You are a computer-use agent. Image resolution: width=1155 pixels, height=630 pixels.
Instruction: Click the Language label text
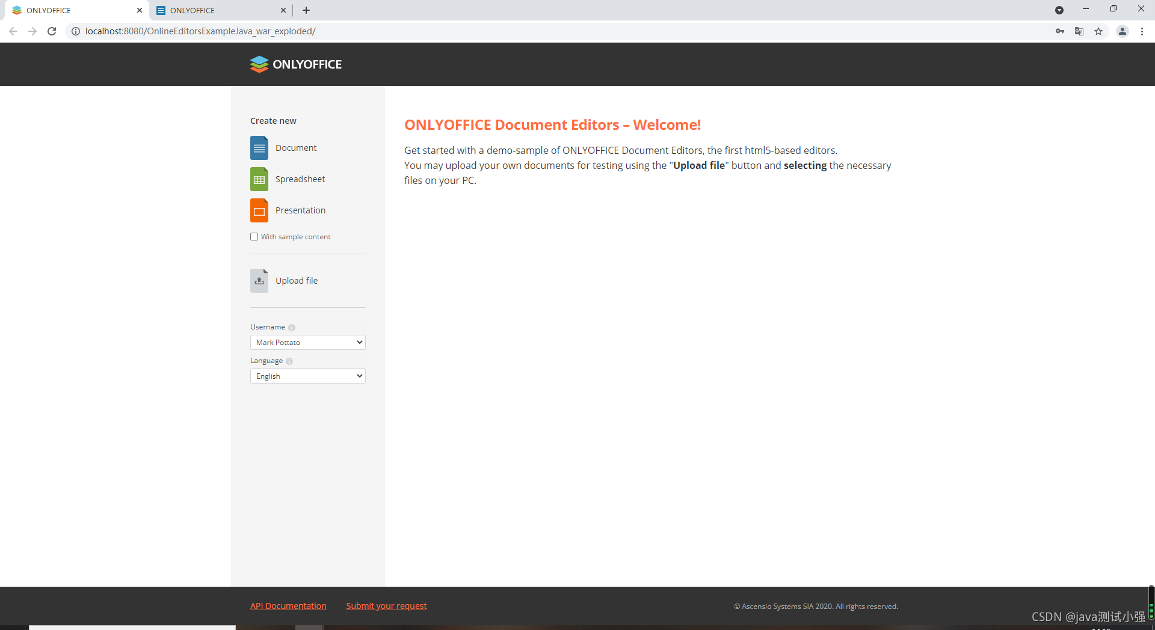pyautogui.click(x=266, y=361)
